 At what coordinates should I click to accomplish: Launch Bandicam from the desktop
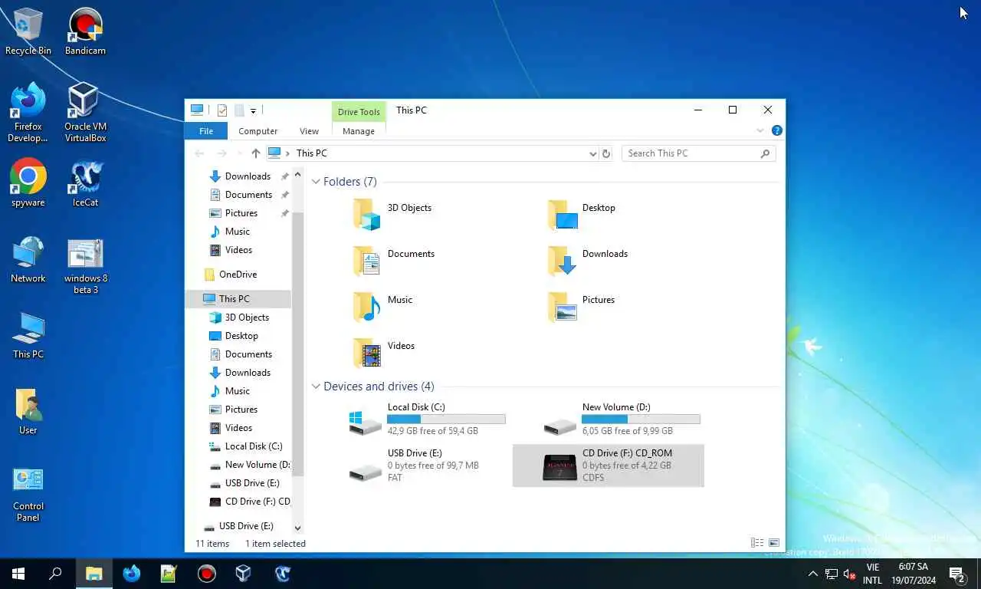click(x=85, y=31)
